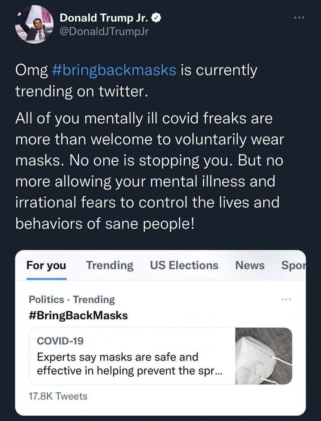Click the COVID-19 label in the card
This screenshot has width=321, height=421.
pos(60,341)
